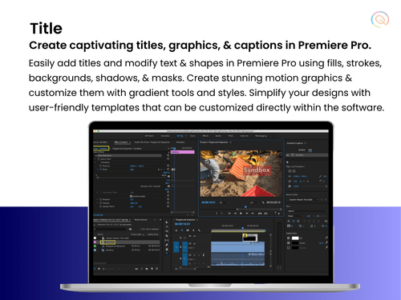Switch to the Effects workspace
Screen dimensions: 401x300
205,136
